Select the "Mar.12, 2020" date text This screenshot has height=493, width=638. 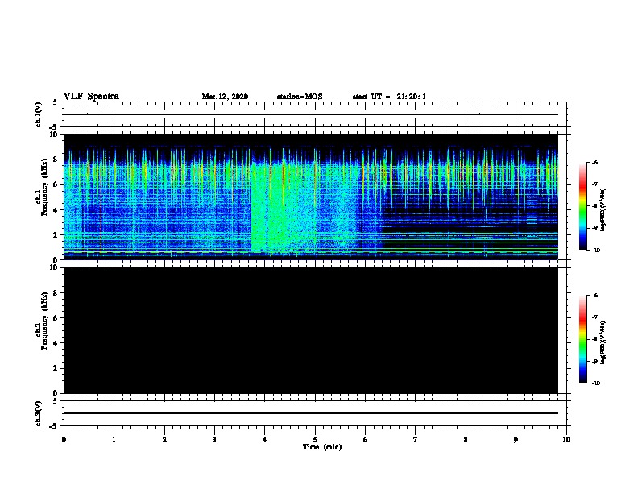coord(225,97)
